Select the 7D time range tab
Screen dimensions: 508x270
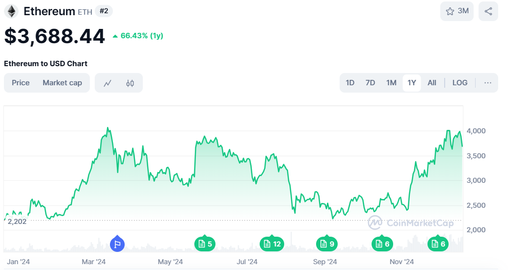tap(370, 83)
